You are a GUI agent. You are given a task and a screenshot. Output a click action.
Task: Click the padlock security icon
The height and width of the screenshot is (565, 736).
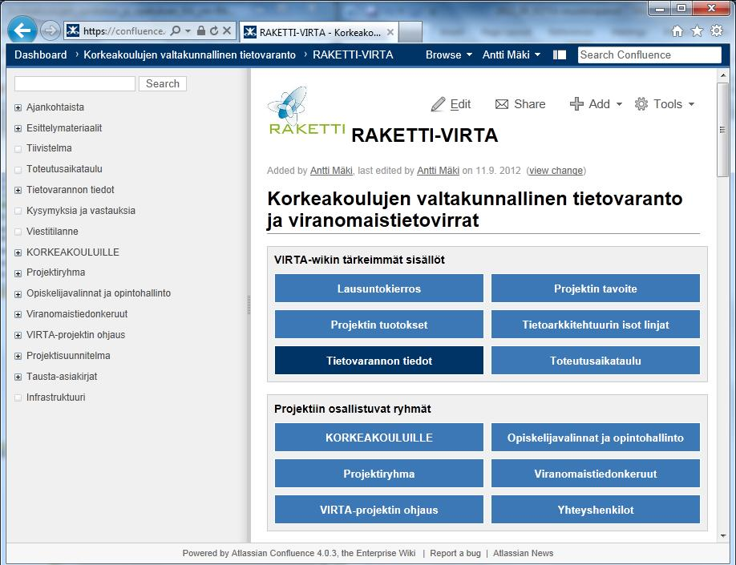click(x=201, y=31)
